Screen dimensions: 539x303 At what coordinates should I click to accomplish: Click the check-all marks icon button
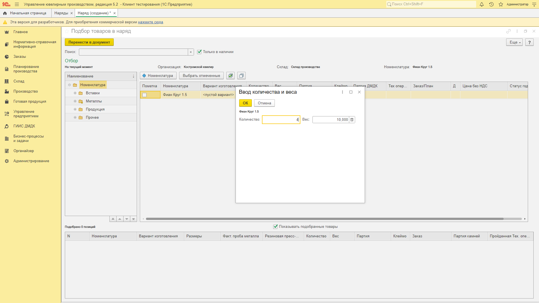[x=230, y=75]
